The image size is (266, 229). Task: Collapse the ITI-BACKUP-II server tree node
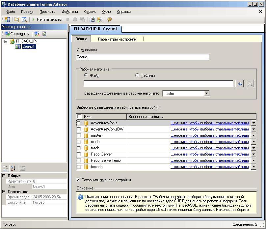coord(6,41)
